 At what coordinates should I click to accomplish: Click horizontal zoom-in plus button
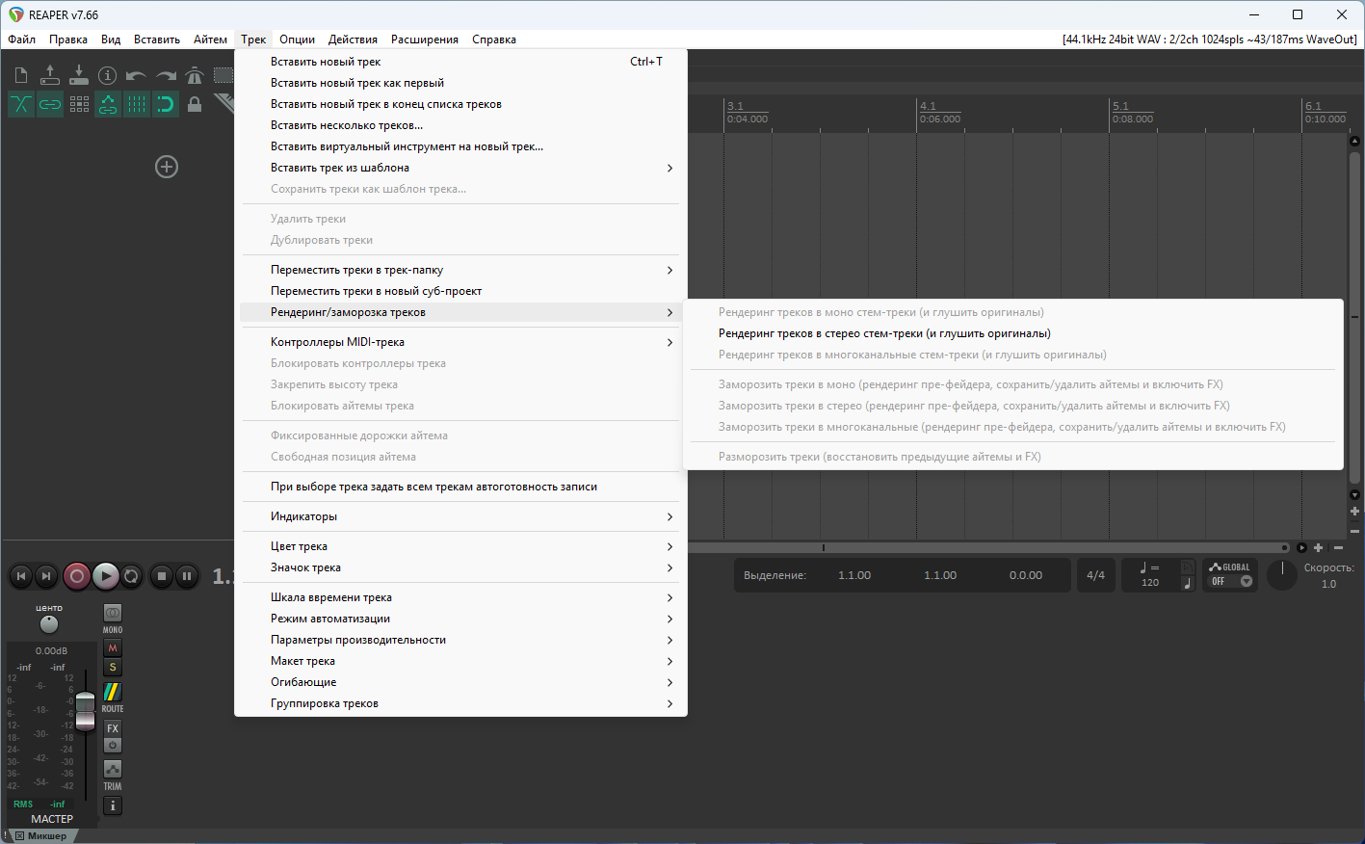1319,547
